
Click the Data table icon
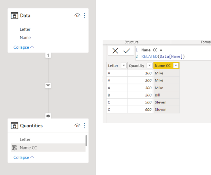click(x=14, y=16)
